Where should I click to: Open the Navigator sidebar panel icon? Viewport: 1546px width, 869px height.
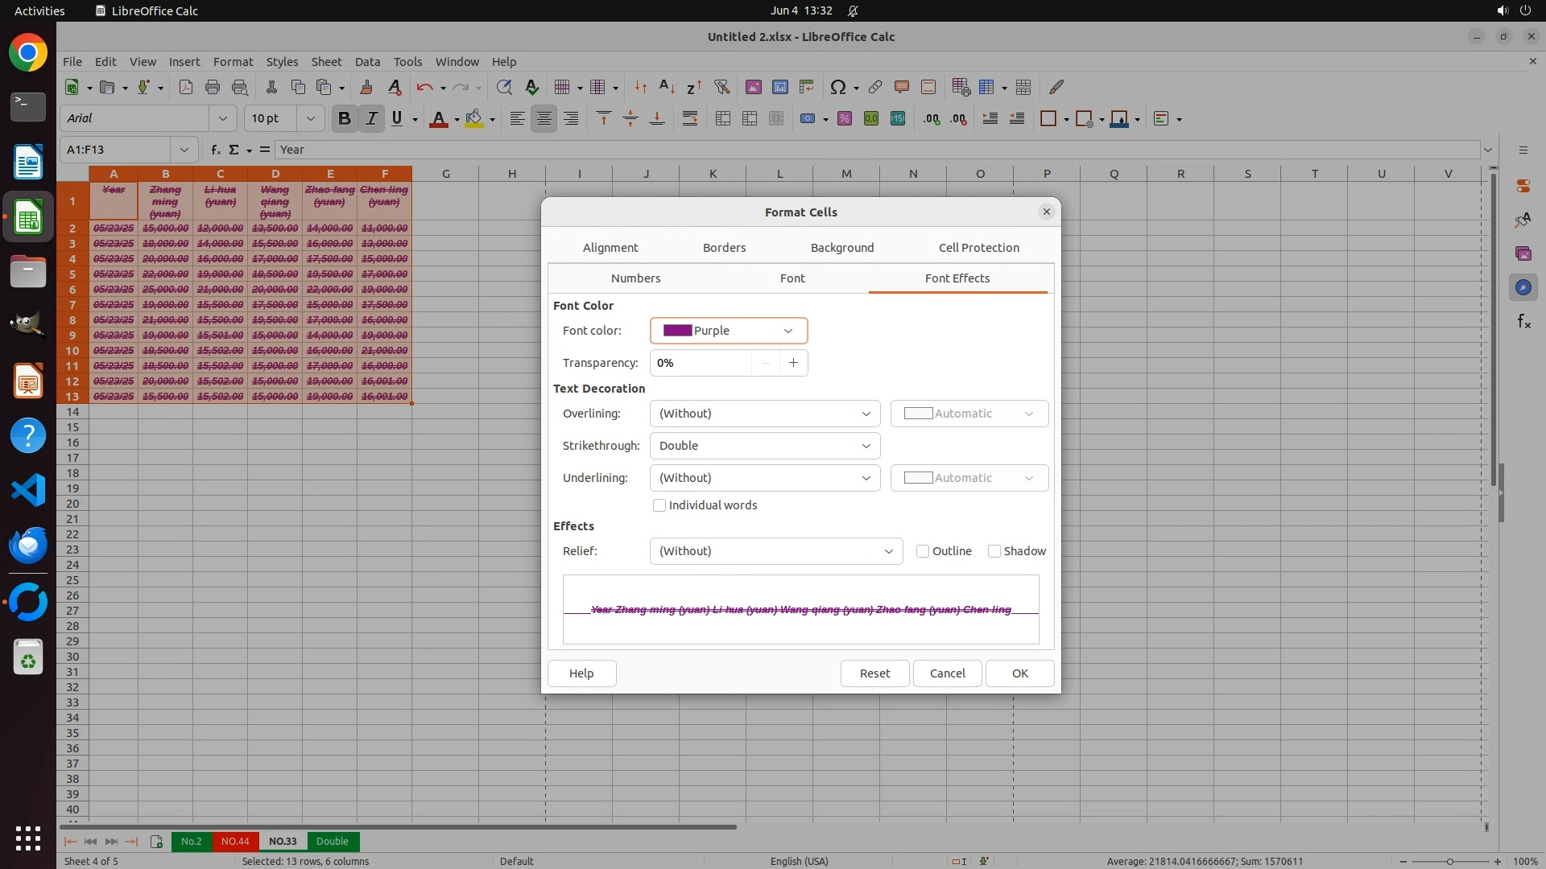point(1523,287)
